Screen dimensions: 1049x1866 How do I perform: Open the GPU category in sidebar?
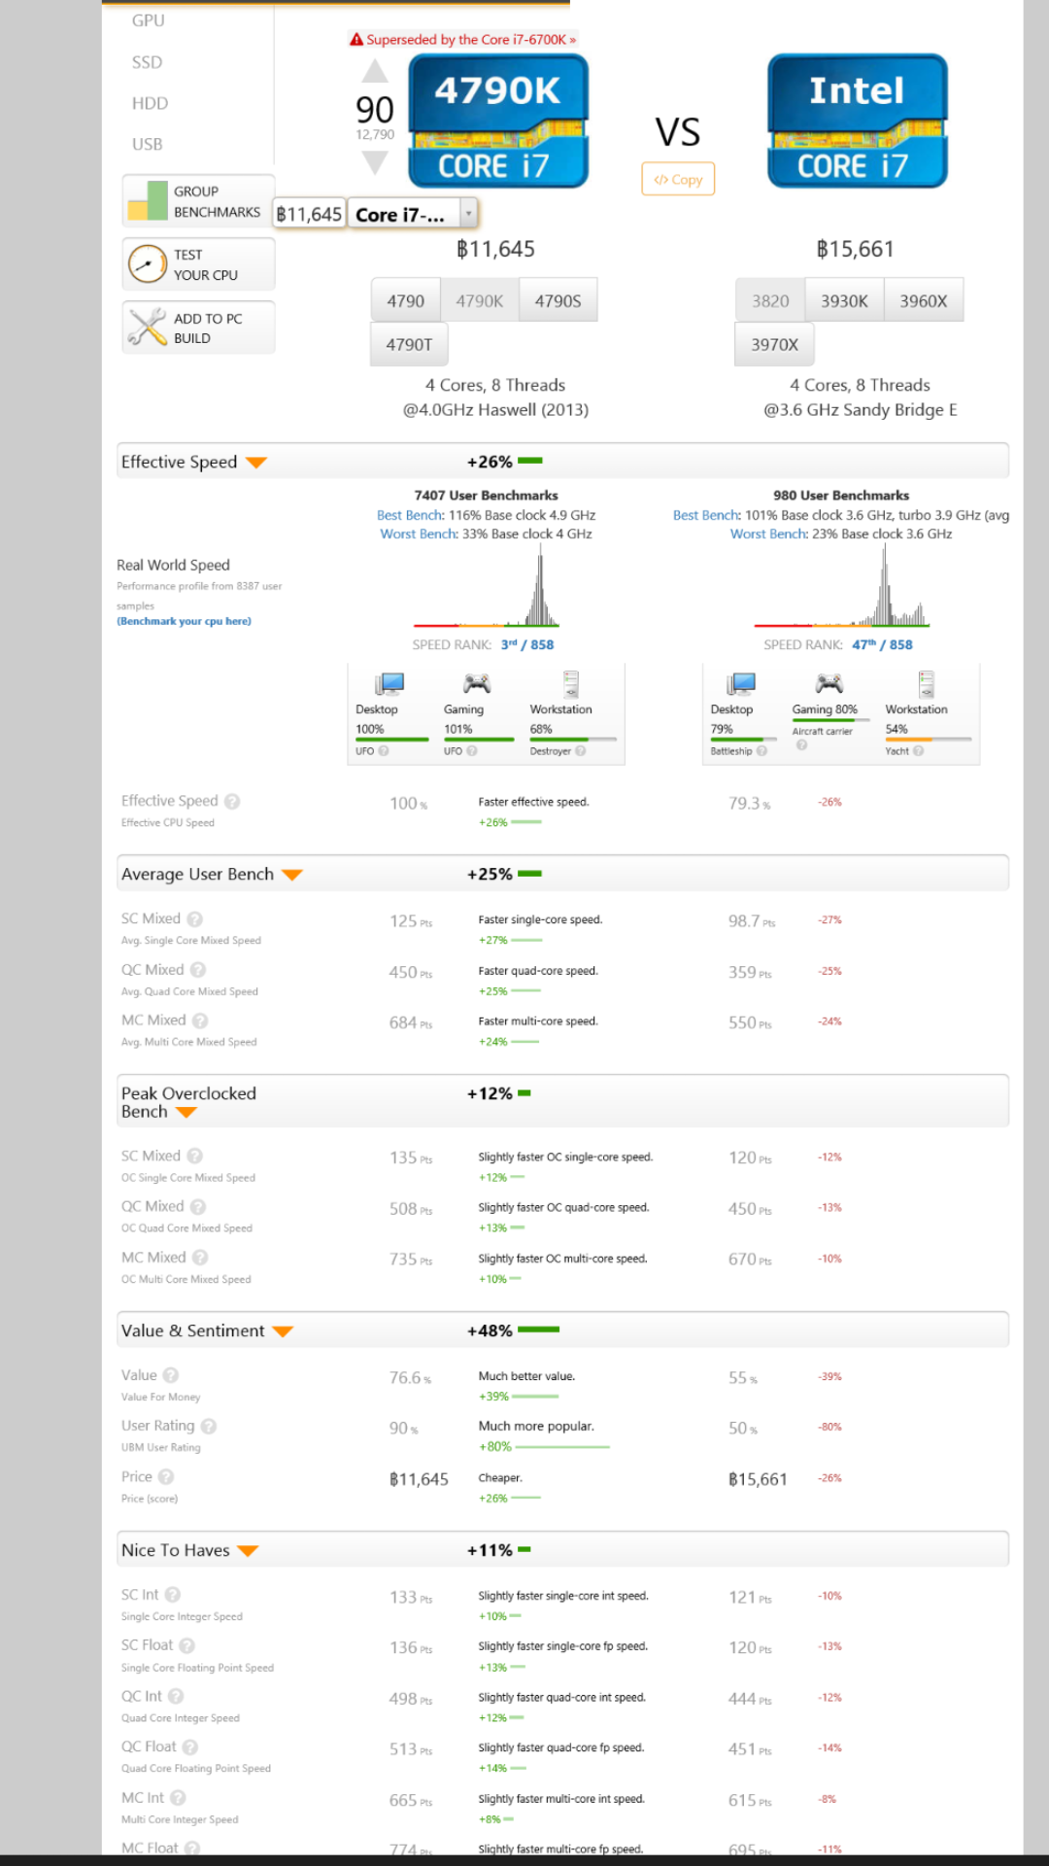149,20
